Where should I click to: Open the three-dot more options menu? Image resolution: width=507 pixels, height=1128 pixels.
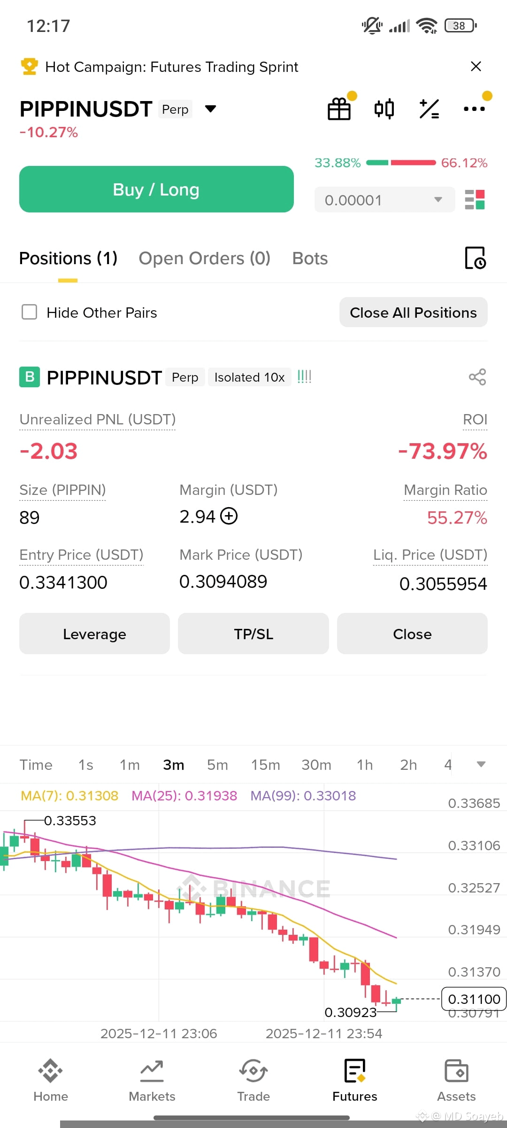[x=474, y=109]
